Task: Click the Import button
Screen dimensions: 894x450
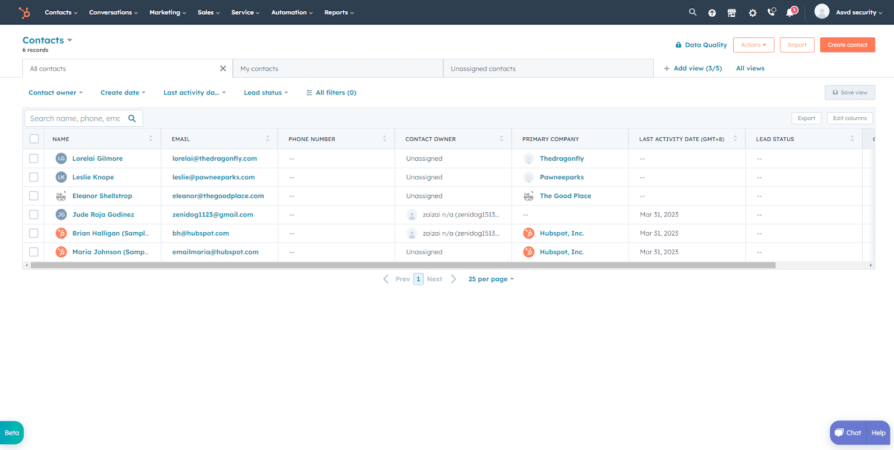Action: (x=797, y=45)
